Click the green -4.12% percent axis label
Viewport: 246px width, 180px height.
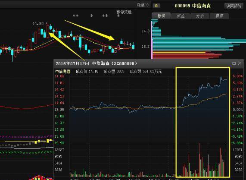(237, 129)
